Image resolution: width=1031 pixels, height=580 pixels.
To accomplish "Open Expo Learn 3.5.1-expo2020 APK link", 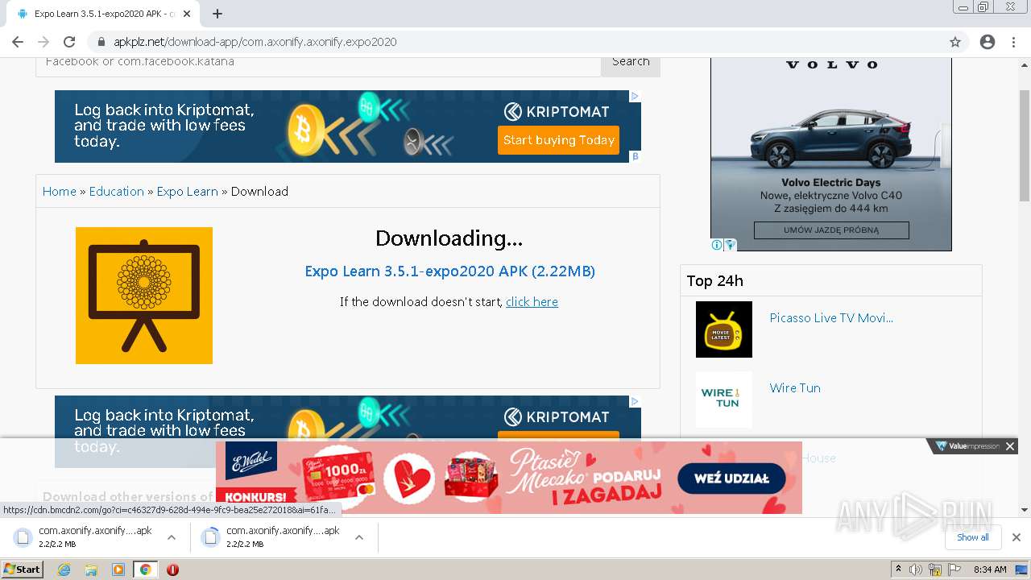I will (449, 271).
